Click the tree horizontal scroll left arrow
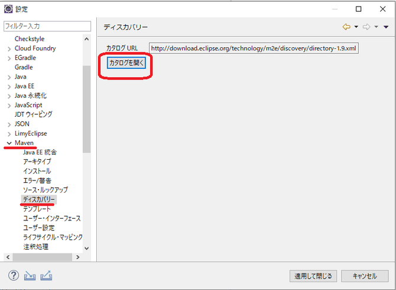This screenshot has height=290, width=396. pos(8,257)
